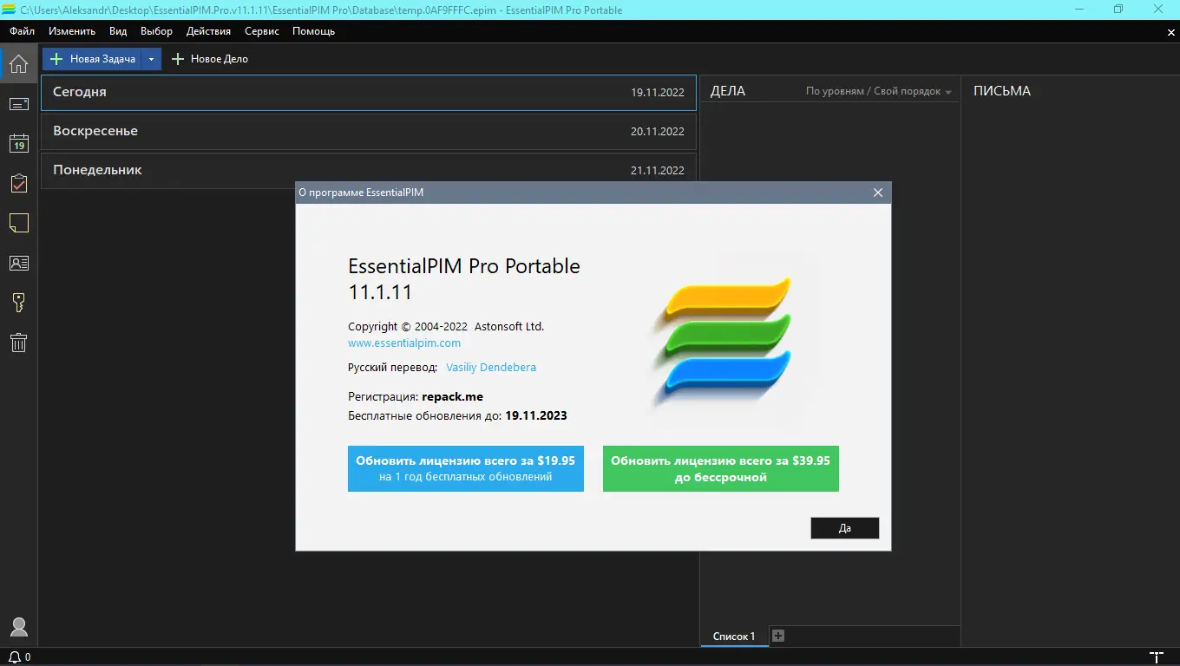Close the menu bar small X button
Screen dimensions: 1180x666
(x=1170, y=32)
